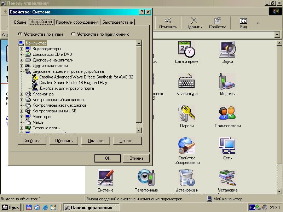
Task: Confirm with the OK button
Action: 108,158
